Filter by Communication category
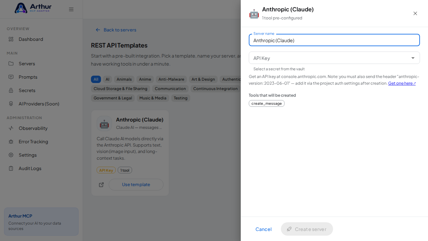 tap(170, 89)
